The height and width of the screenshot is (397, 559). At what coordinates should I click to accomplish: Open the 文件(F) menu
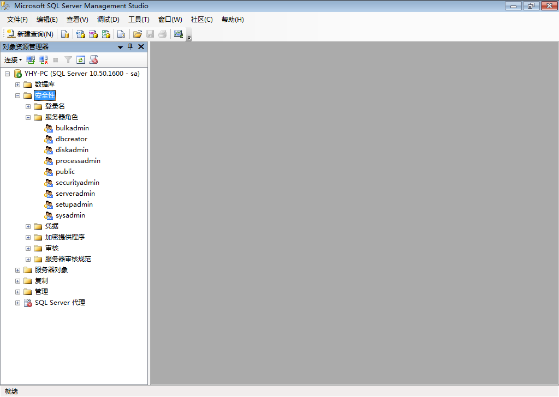pos(17,20)
